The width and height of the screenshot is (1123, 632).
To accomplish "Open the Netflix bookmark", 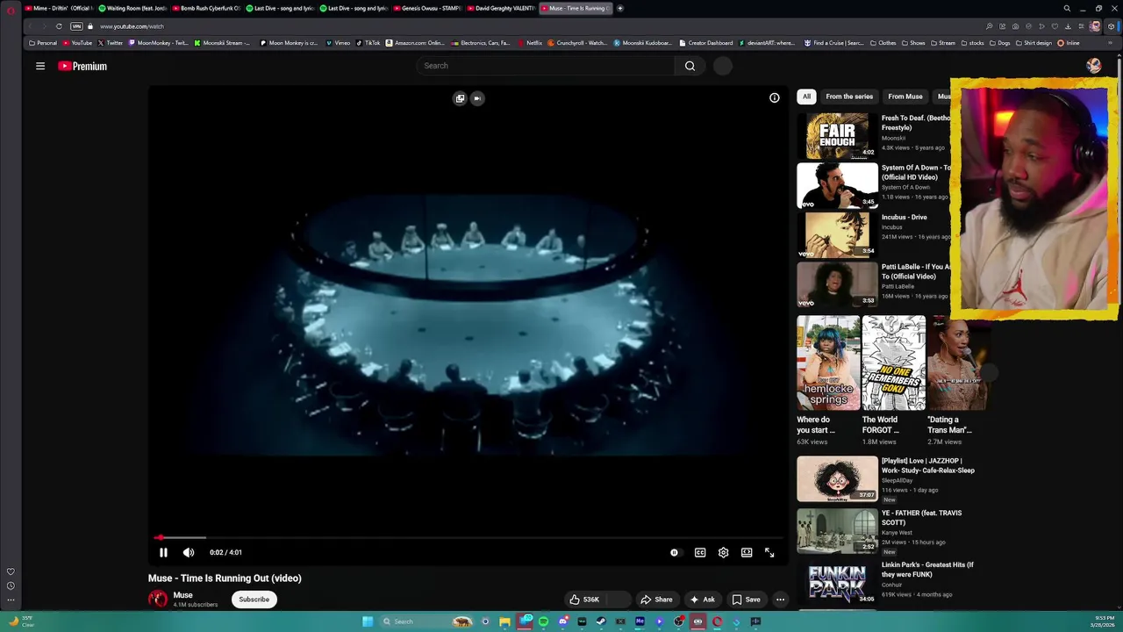I will [x=530, y=43].
